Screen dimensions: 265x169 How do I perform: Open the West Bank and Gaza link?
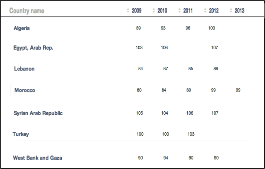(38, 158)
